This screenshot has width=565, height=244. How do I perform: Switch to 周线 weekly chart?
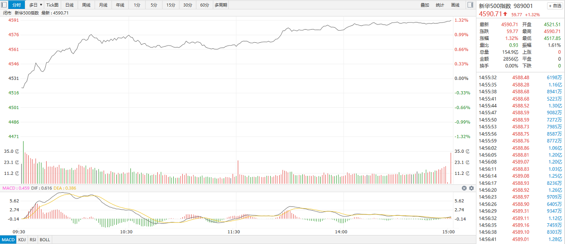coord(86,5)
